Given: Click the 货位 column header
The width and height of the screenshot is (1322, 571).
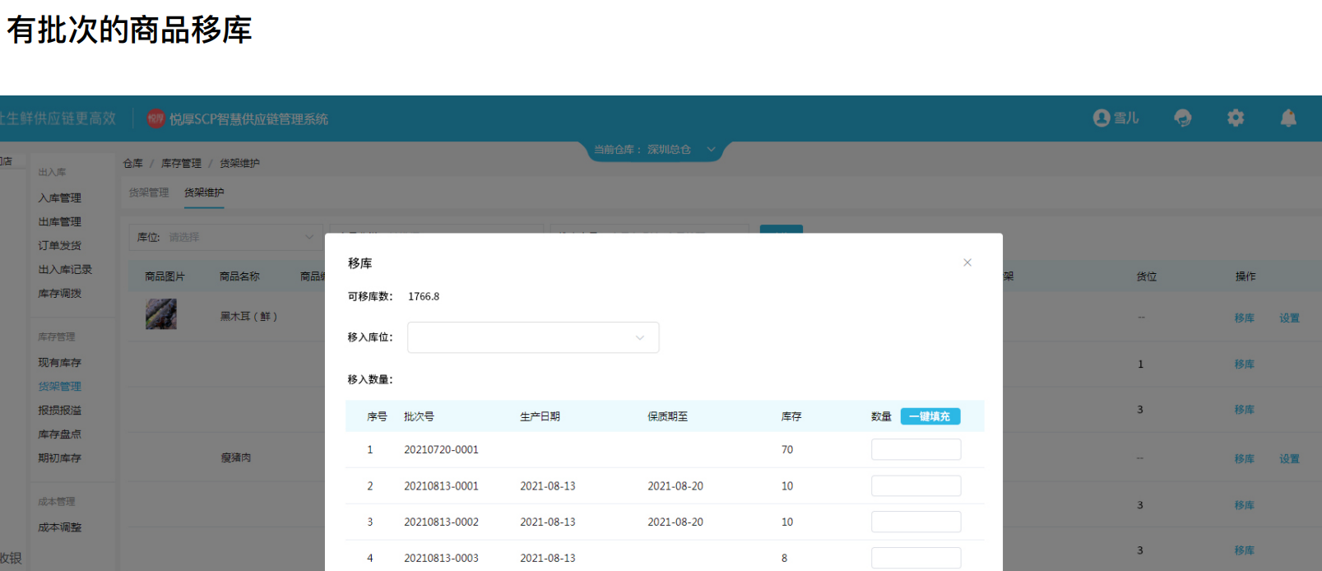Looking at the screenshot, I should click(x=1147, y=276).
